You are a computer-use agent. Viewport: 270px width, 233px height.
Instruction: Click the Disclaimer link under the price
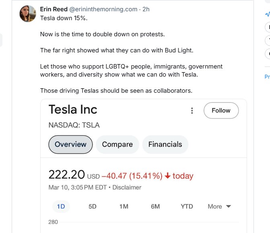127,187
